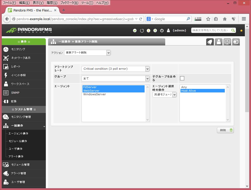Image resolution: width=251 pixels, height=190 pixels.
Task: Click the yellow exclamation warning icon in header
Action: pyautogui.click(x=149, y=30)
